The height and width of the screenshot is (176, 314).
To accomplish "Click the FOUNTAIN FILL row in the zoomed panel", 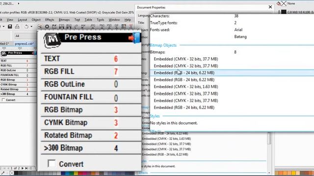I will [91, 97].
